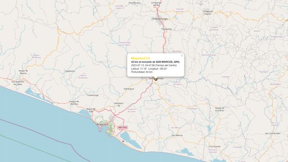
Task: Click the Tixtlancingo town label
Action: 93,95
